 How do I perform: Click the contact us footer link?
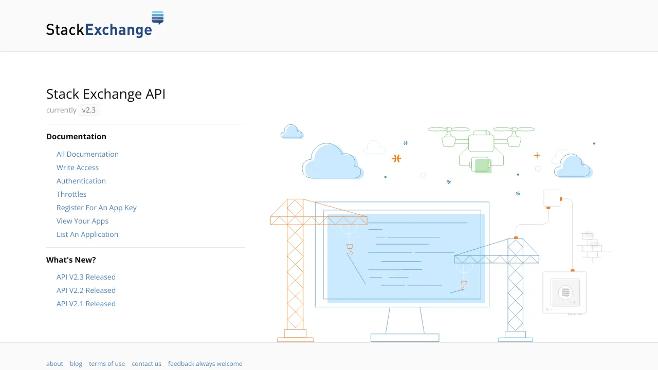(147, 364)
